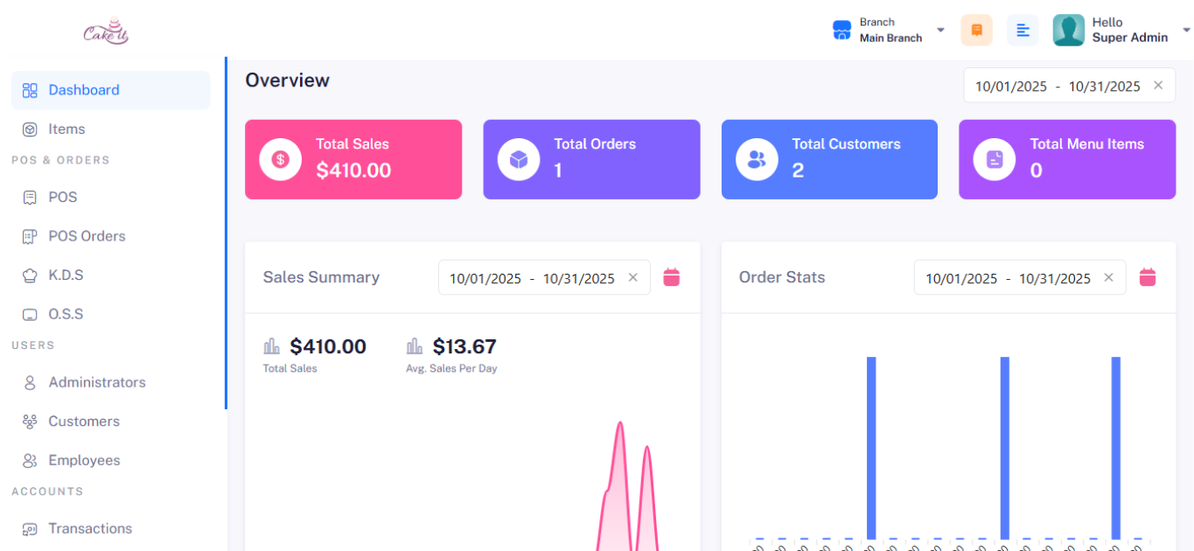Screen dimensions: 1194x551
Task: Select Items in the sidebar
Action: 66,129
